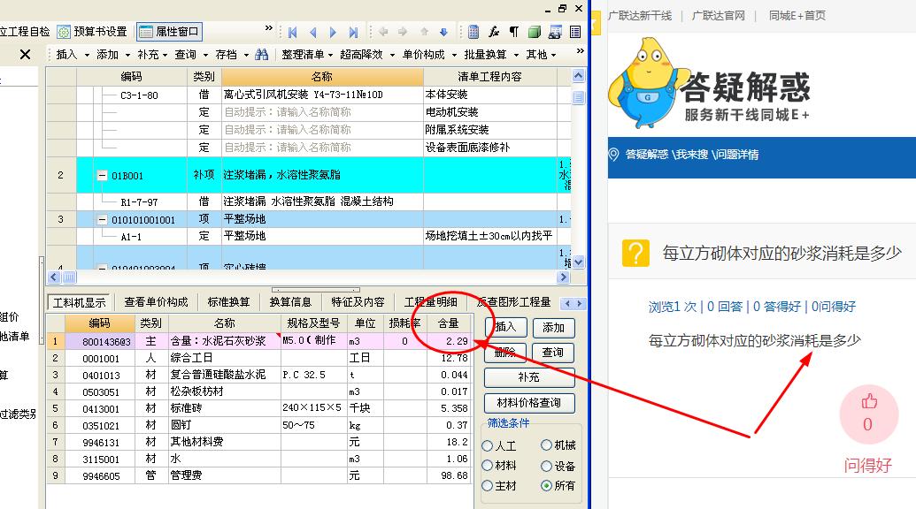Click the upper grid's vertical scrollbar down arrow
916x509 pixels.
(x=578, y=262)
